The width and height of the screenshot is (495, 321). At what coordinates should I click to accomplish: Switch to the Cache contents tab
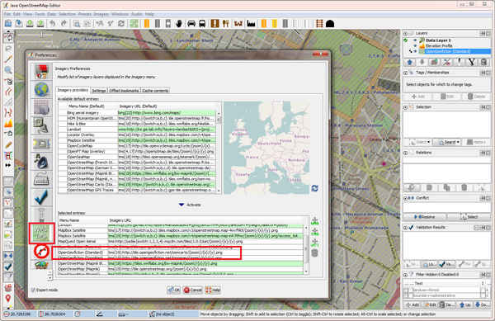pyautogui.click(x=155, y=91)
